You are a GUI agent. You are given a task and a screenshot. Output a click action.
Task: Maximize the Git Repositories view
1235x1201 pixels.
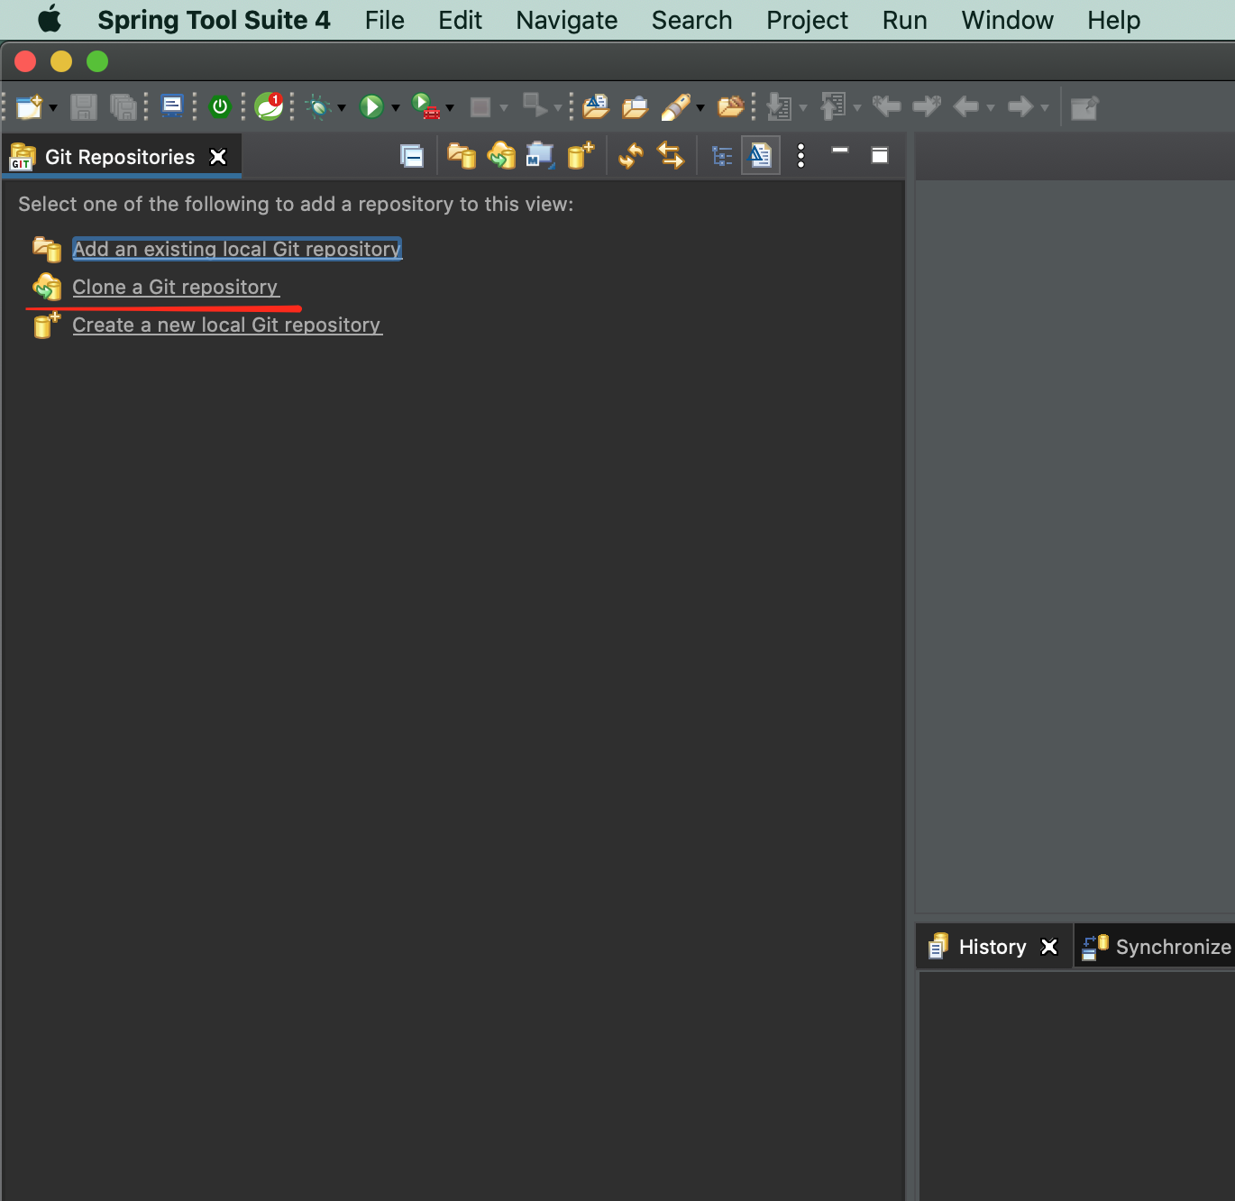click(x=880, y=155)
